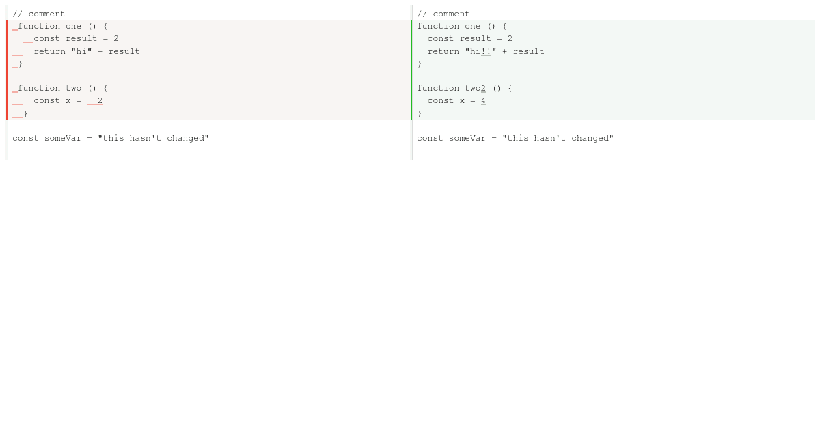820x430 pixels.
Task: Click the "// comment" line in right pane
Action: click(443, 14)
